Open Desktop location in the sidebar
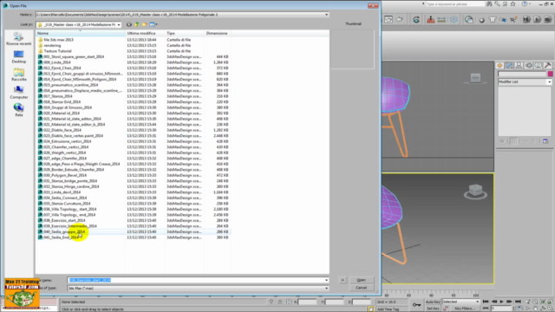Screen dimensions: 555x312 coord(19,56)
